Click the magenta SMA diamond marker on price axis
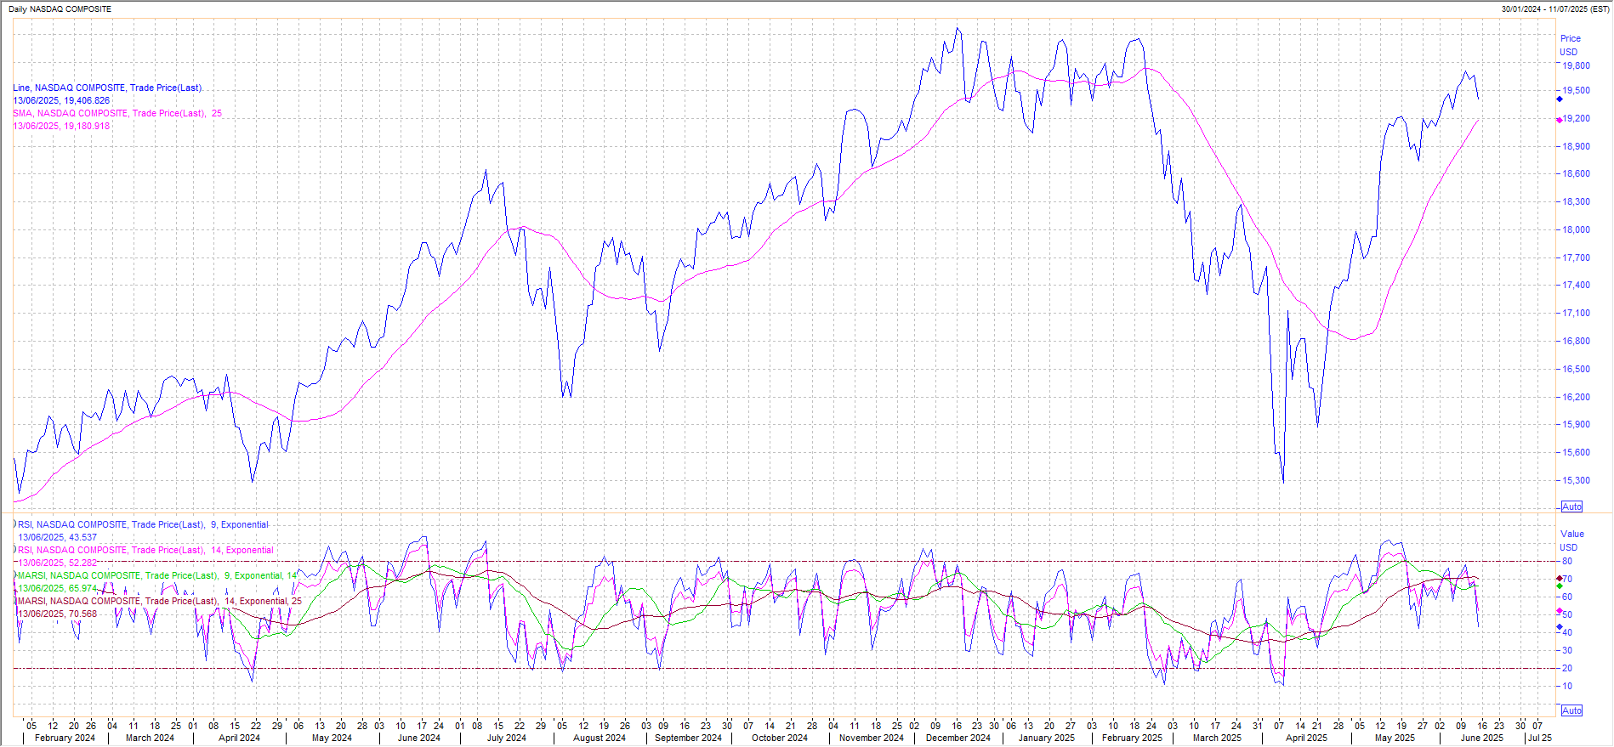 pos(1560,120)
